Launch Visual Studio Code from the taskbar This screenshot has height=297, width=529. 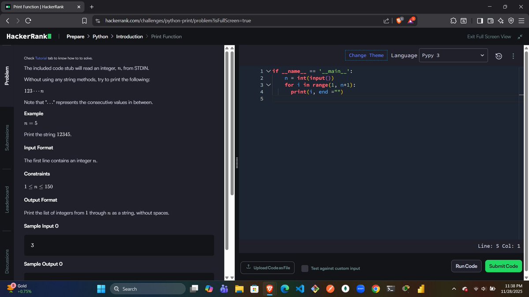[x=300, y=289]
